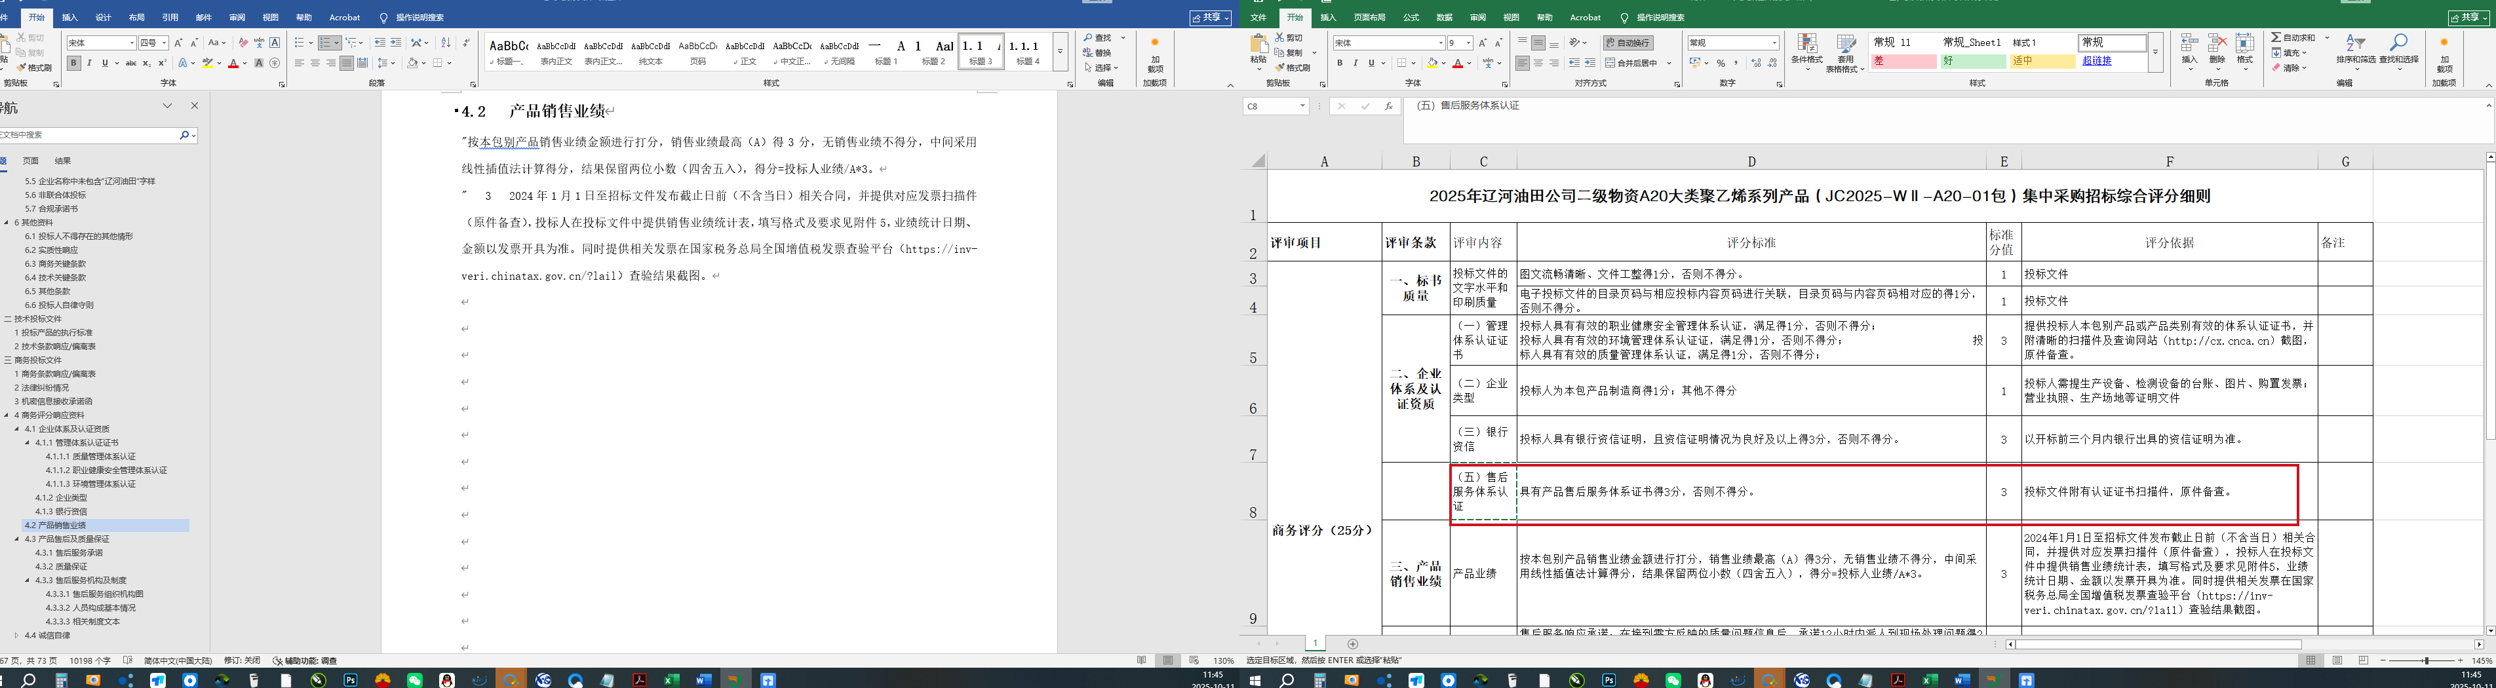Click the Word 共享 share button
The image size is (2496, 688).
pos(1210,18)
